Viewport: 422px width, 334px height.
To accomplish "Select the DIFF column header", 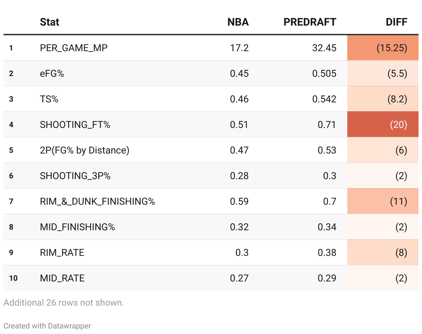I will 396,22.
